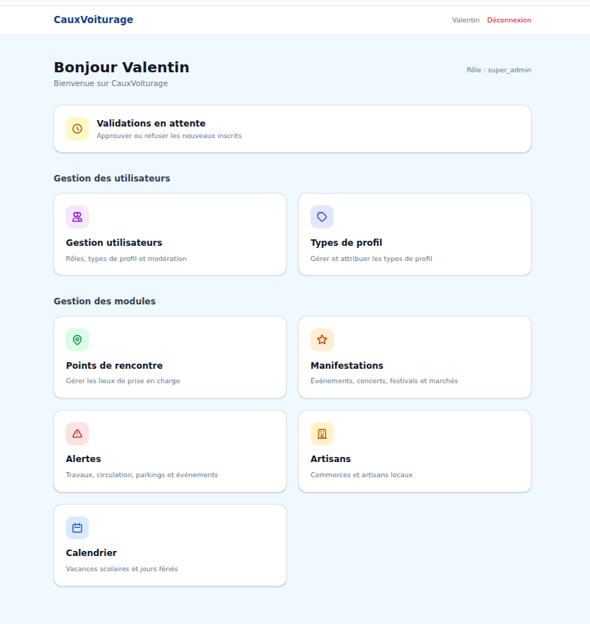This screenshot has height=624, width=590.
Task: Click 'Gérer les lieux de prise en charge'
Action: (123, 381)
